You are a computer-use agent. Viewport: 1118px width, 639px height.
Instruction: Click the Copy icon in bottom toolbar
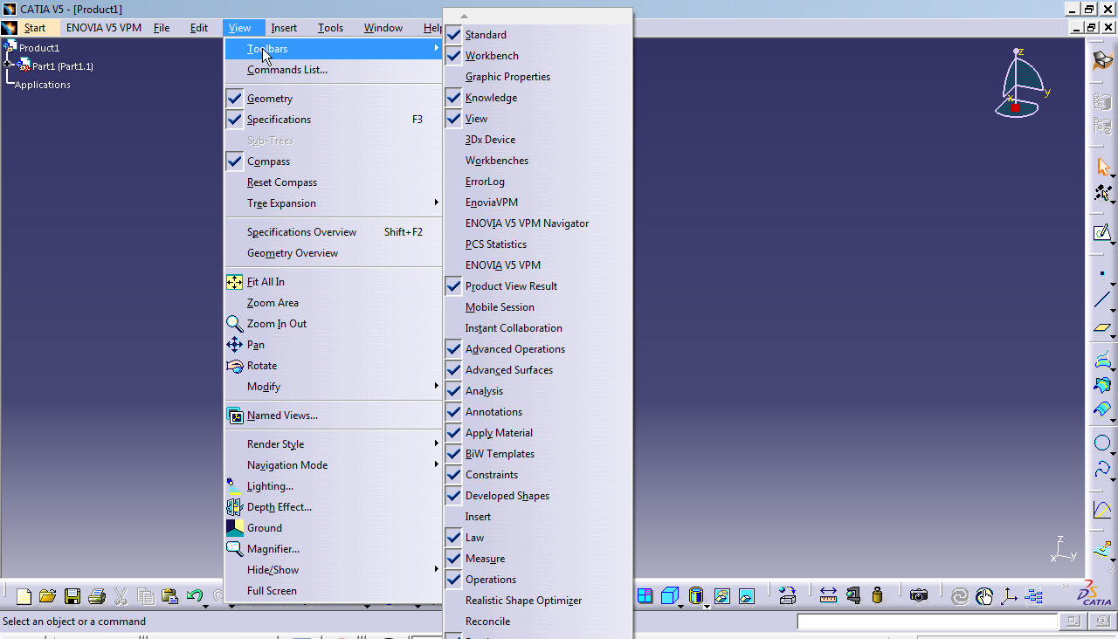tap(146, 596)
